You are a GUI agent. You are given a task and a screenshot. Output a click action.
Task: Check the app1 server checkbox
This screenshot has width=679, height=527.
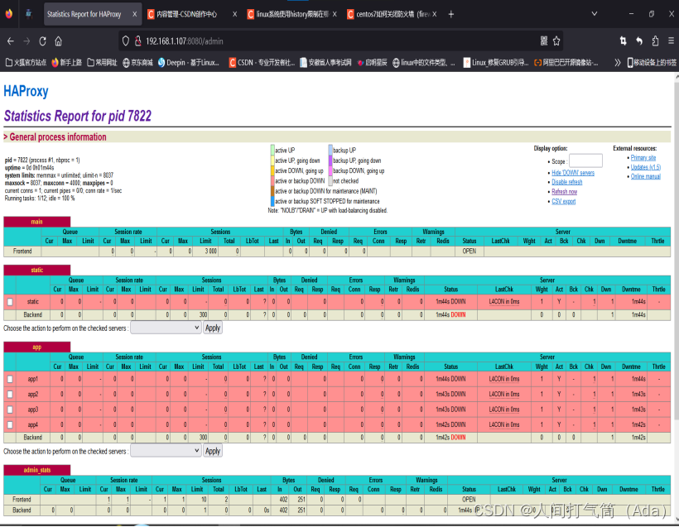(x=10, y=379)
